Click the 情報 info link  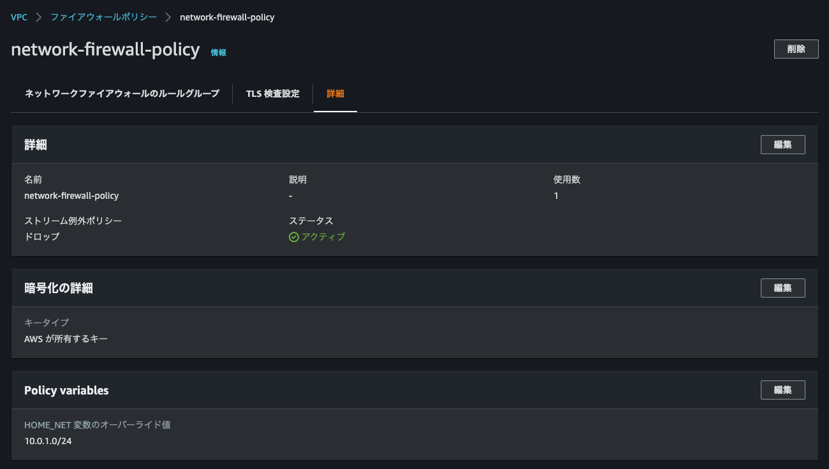pyautogui.click(x=219, y=52)
